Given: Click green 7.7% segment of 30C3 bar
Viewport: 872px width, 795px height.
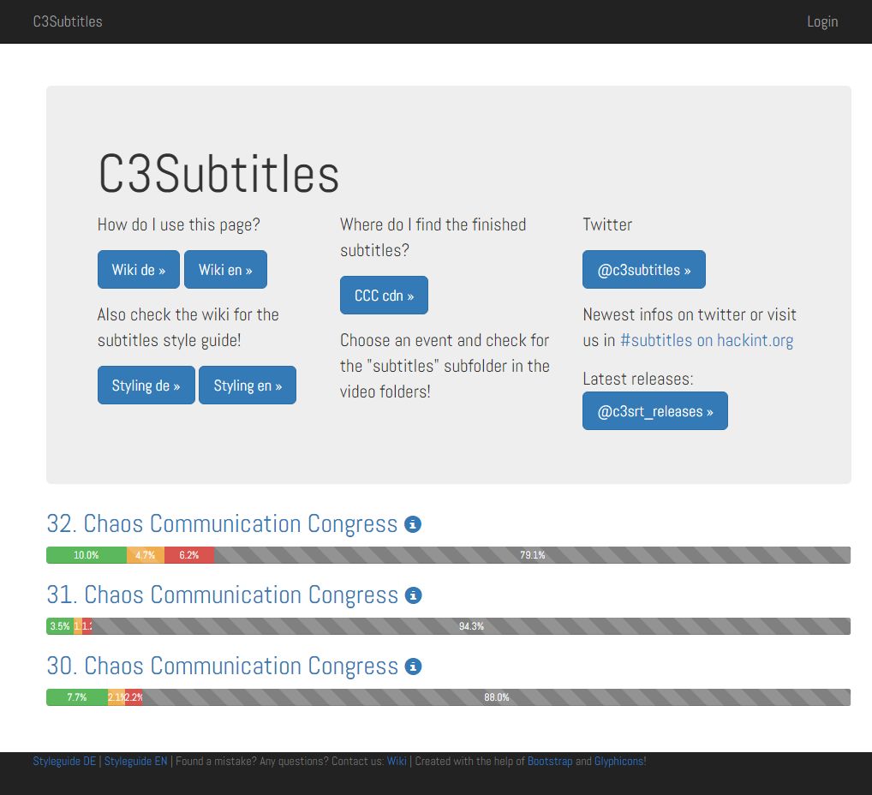Looking at the screenshot, I should pos(77,697).
